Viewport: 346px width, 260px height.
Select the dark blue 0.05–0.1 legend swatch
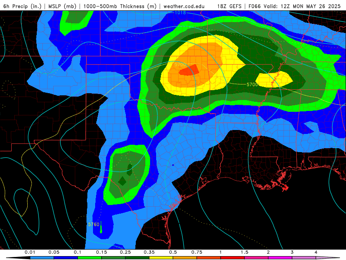pos(66,257)
